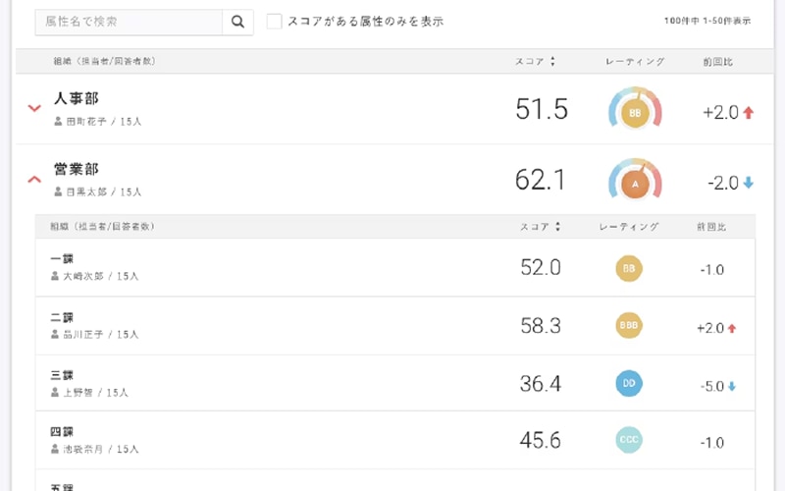Screen dimensions: 785x491
Task: Enable スコアがある属性のみを表示 checkbox
Action: [274, 21]
